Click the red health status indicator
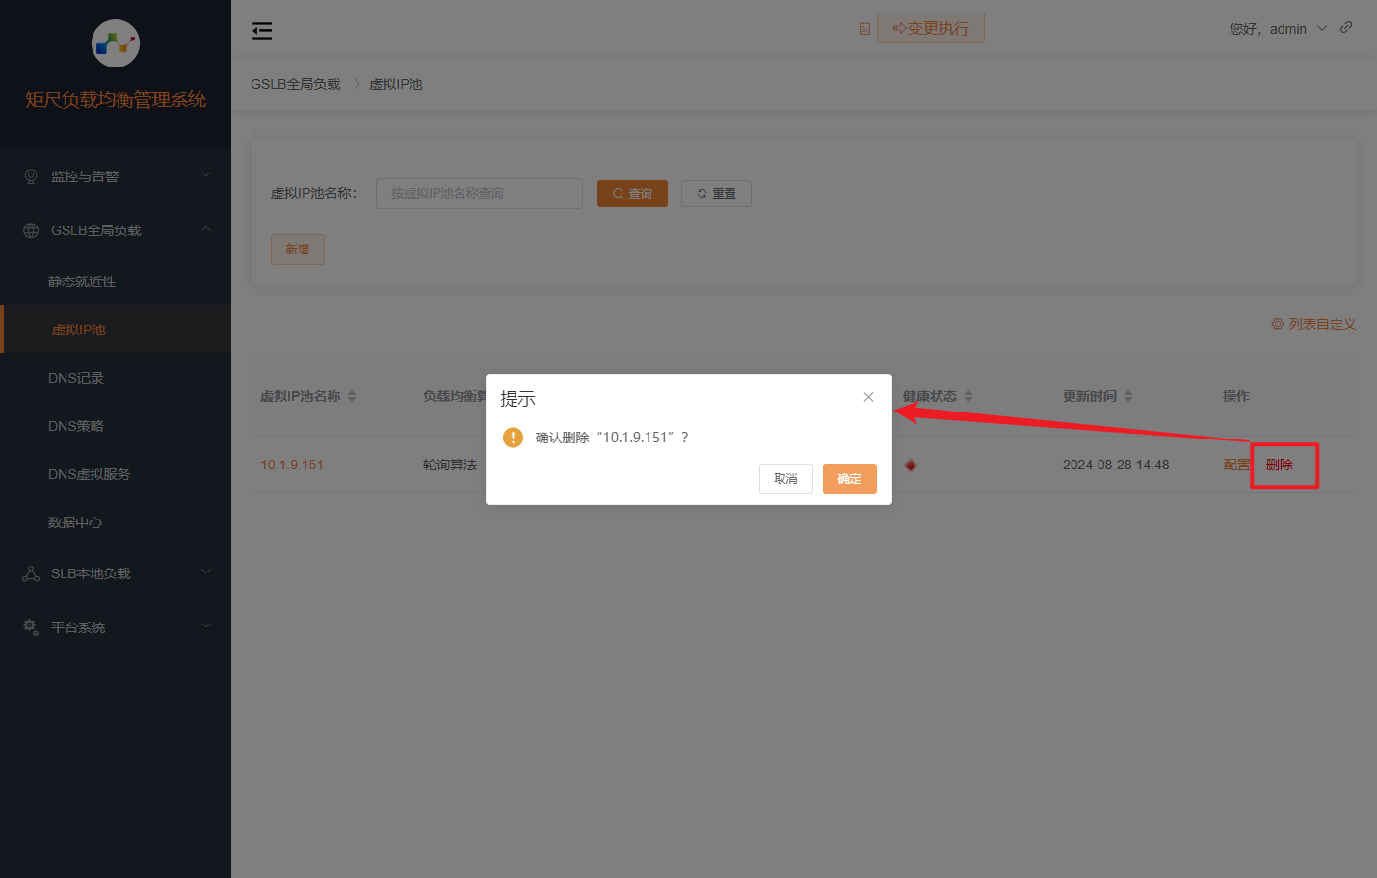This screenshot has height=878, width=1377. coord(911,466)
